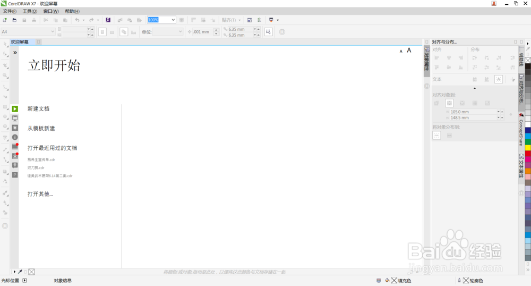Screen dimensions: 531x286
Task: Click 新建文档 to create a document
Action: 38,109
